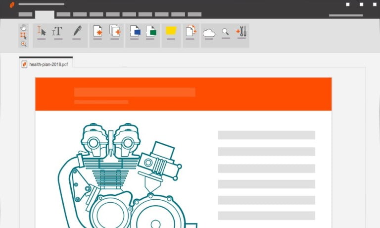Click the first ribbon tab on left

point(26,15)
